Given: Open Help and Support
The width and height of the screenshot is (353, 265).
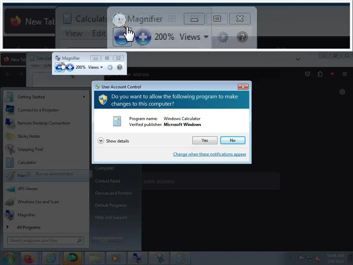Looking at the screenshot, I should click(x=111, y=217).
